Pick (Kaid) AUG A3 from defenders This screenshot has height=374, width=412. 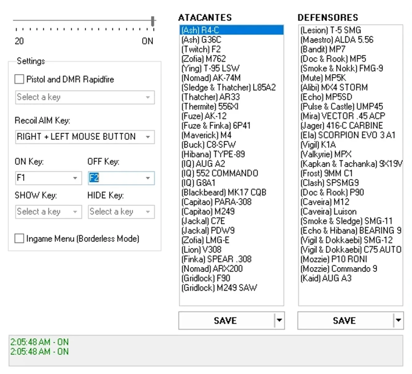click(350, 278)
